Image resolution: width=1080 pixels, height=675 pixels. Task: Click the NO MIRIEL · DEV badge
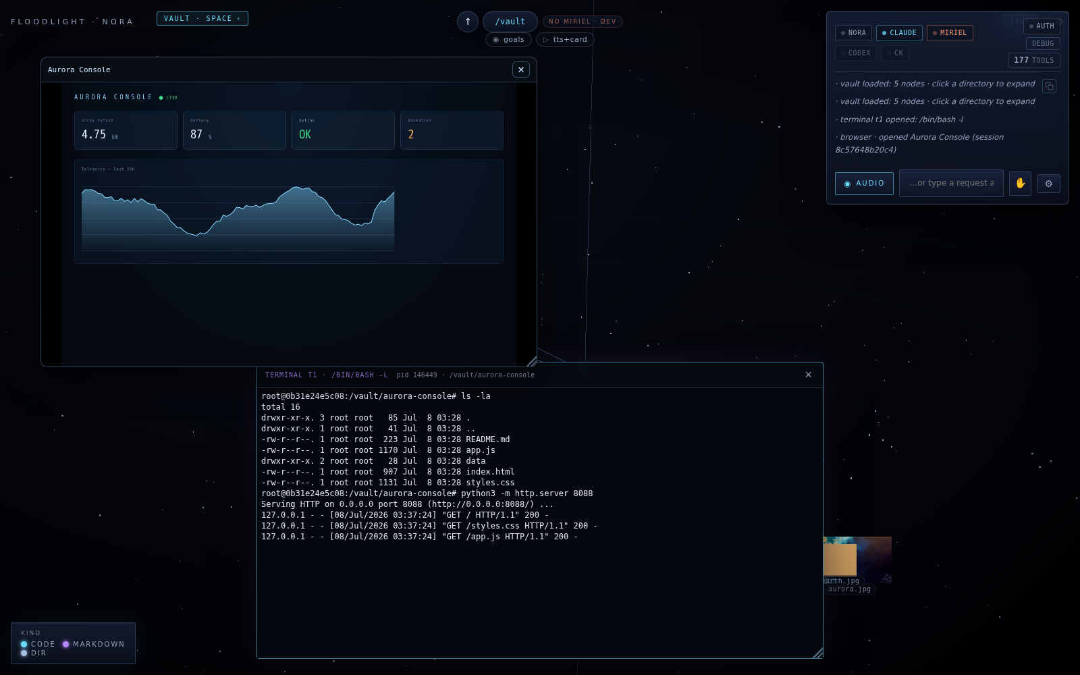pos(583,22)
